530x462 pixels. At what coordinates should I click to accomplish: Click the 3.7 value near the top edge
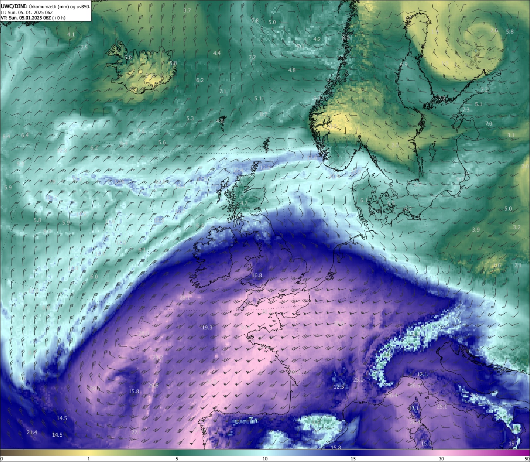coord(187,11)
